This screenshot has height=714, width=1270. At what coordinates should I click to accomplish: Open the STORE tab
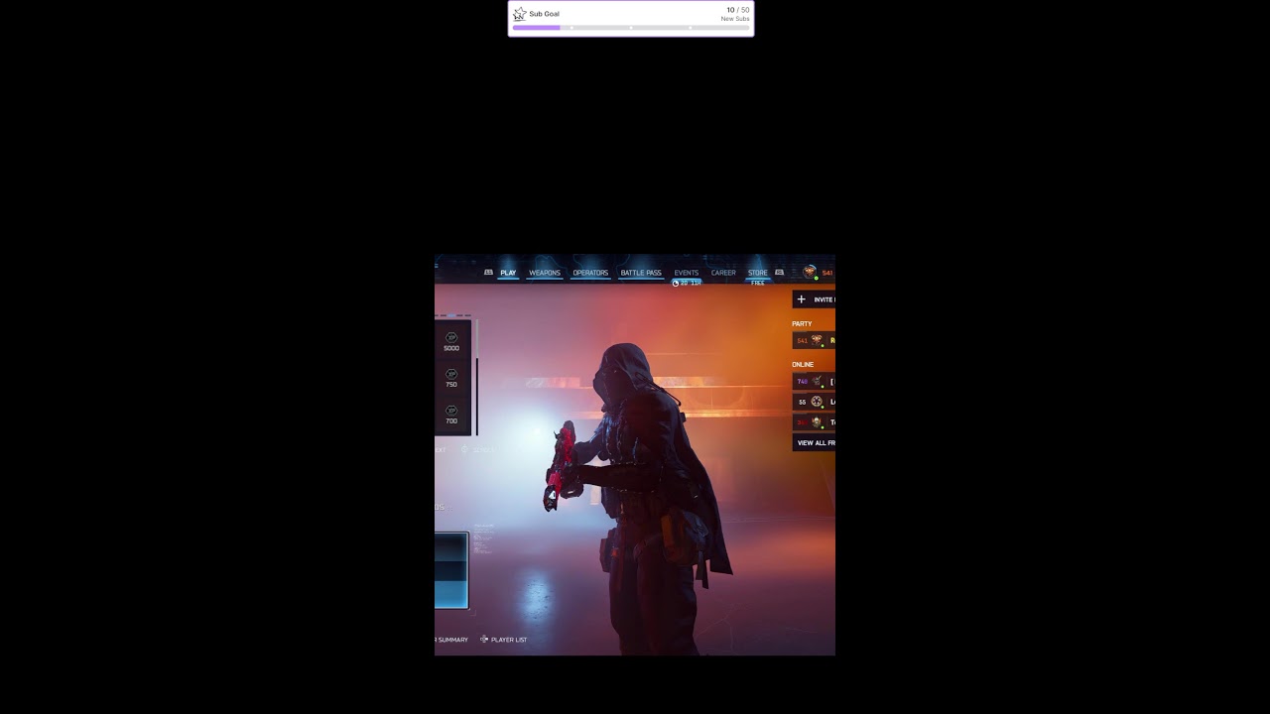click(x=758, y=273)
